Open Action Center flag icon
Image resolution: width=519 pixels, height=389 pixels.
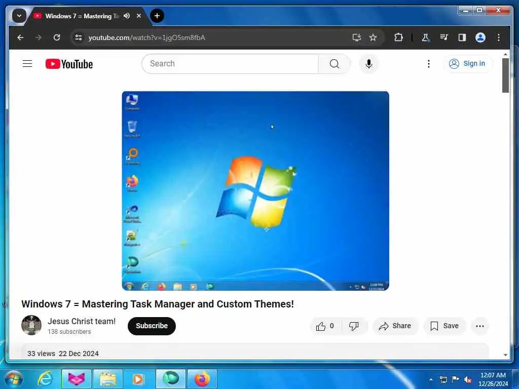tap(456, 379)
